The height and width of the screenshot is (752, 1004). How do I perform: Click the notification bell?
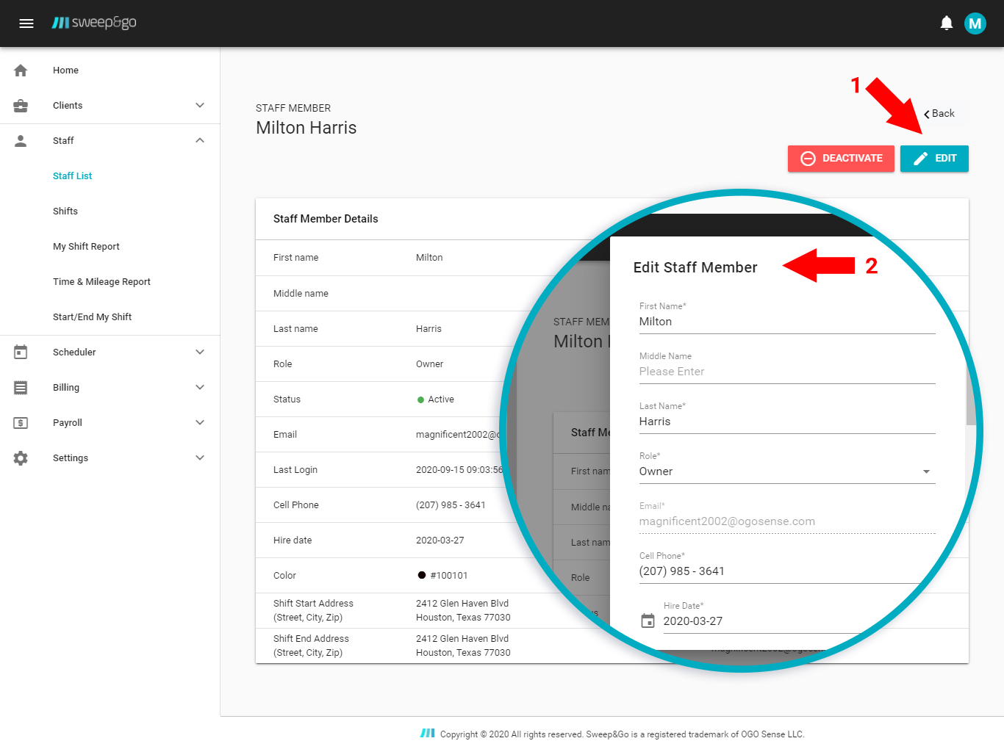click(x=947, y=23)
